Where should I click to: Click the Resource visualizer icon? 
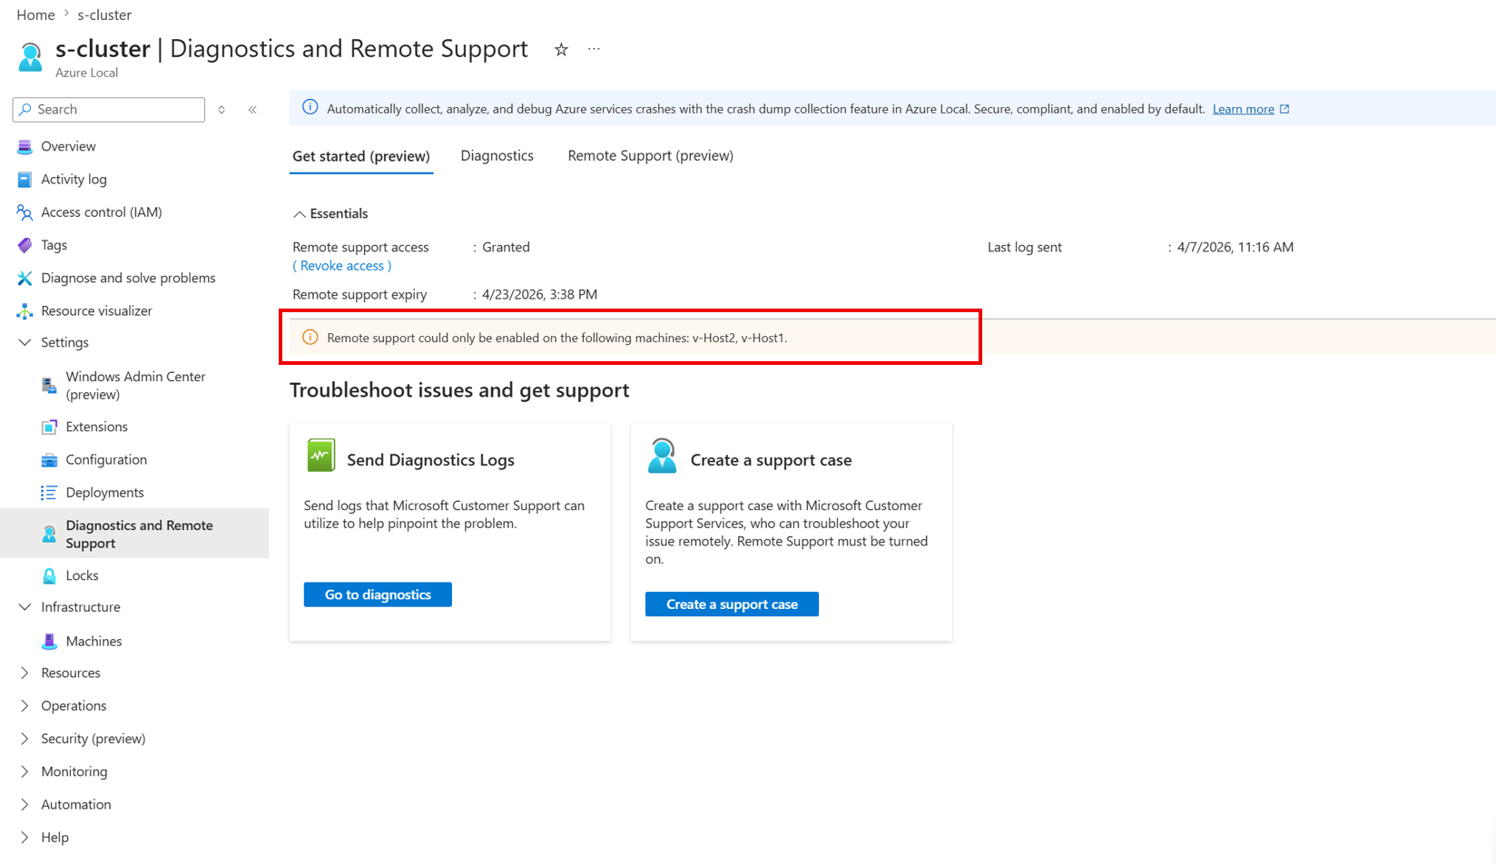coord(25,311)
